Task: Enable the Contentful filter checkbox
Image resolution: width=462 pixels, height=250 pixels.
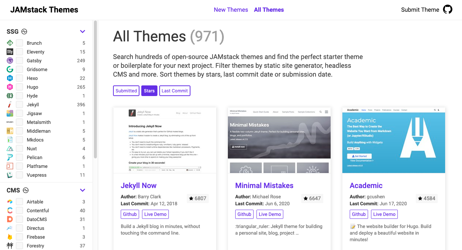Action: tap(19, 210)
